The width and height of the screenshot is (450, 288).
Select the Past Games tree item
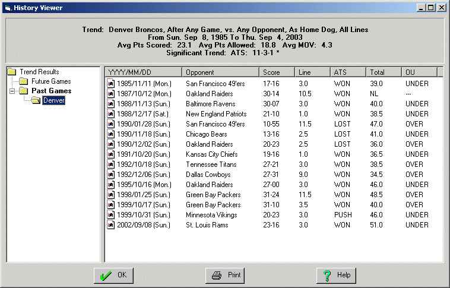tap(52, 91)
